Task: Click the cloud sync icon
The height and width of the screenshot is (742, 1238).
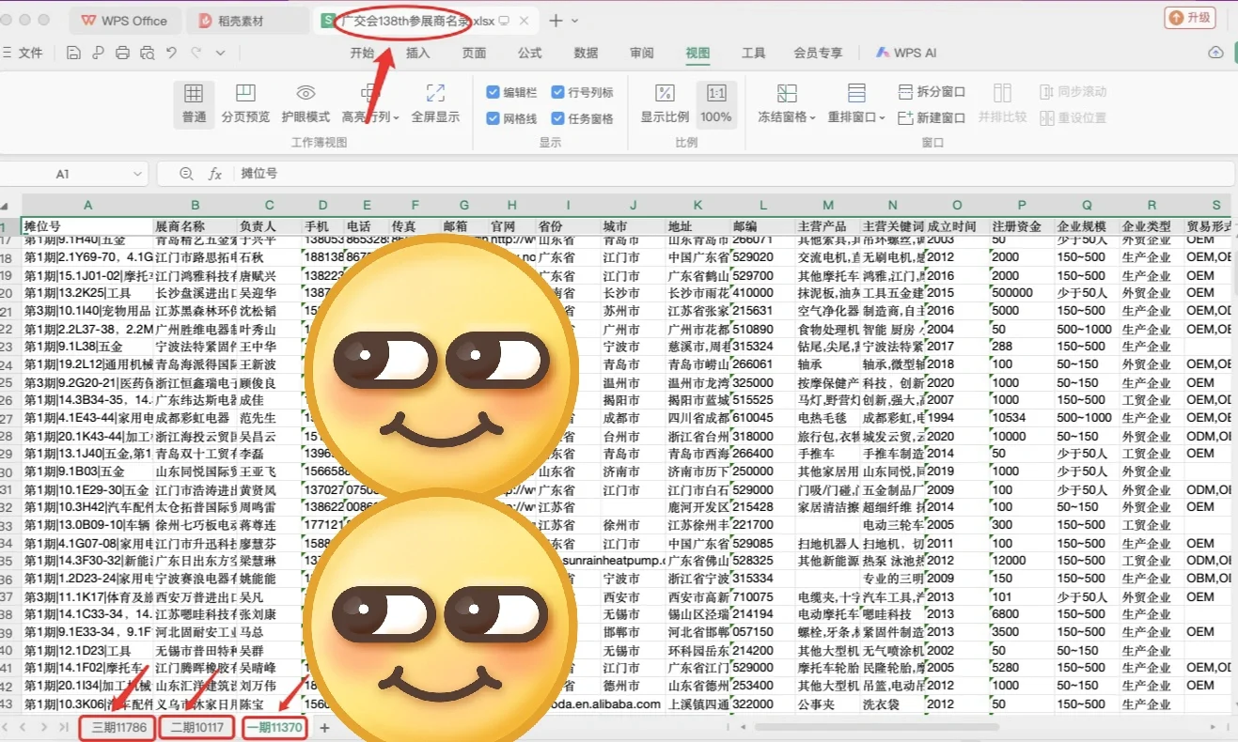Action: [x=1215, y=53]
